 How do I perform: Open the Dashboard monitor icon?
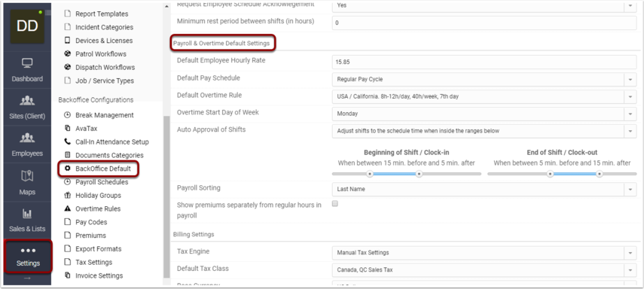(27, 63)
